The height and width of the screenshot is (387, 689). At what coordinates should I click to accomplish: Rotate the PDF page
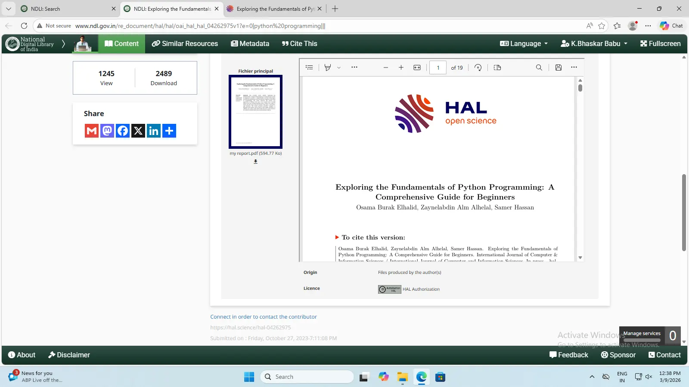click(478, 68)
